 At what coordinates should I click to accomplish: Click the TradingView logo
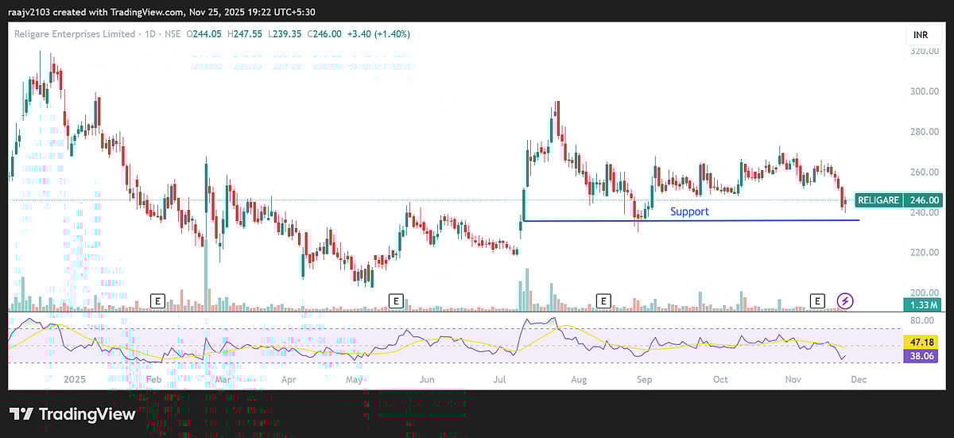(72, 414)
